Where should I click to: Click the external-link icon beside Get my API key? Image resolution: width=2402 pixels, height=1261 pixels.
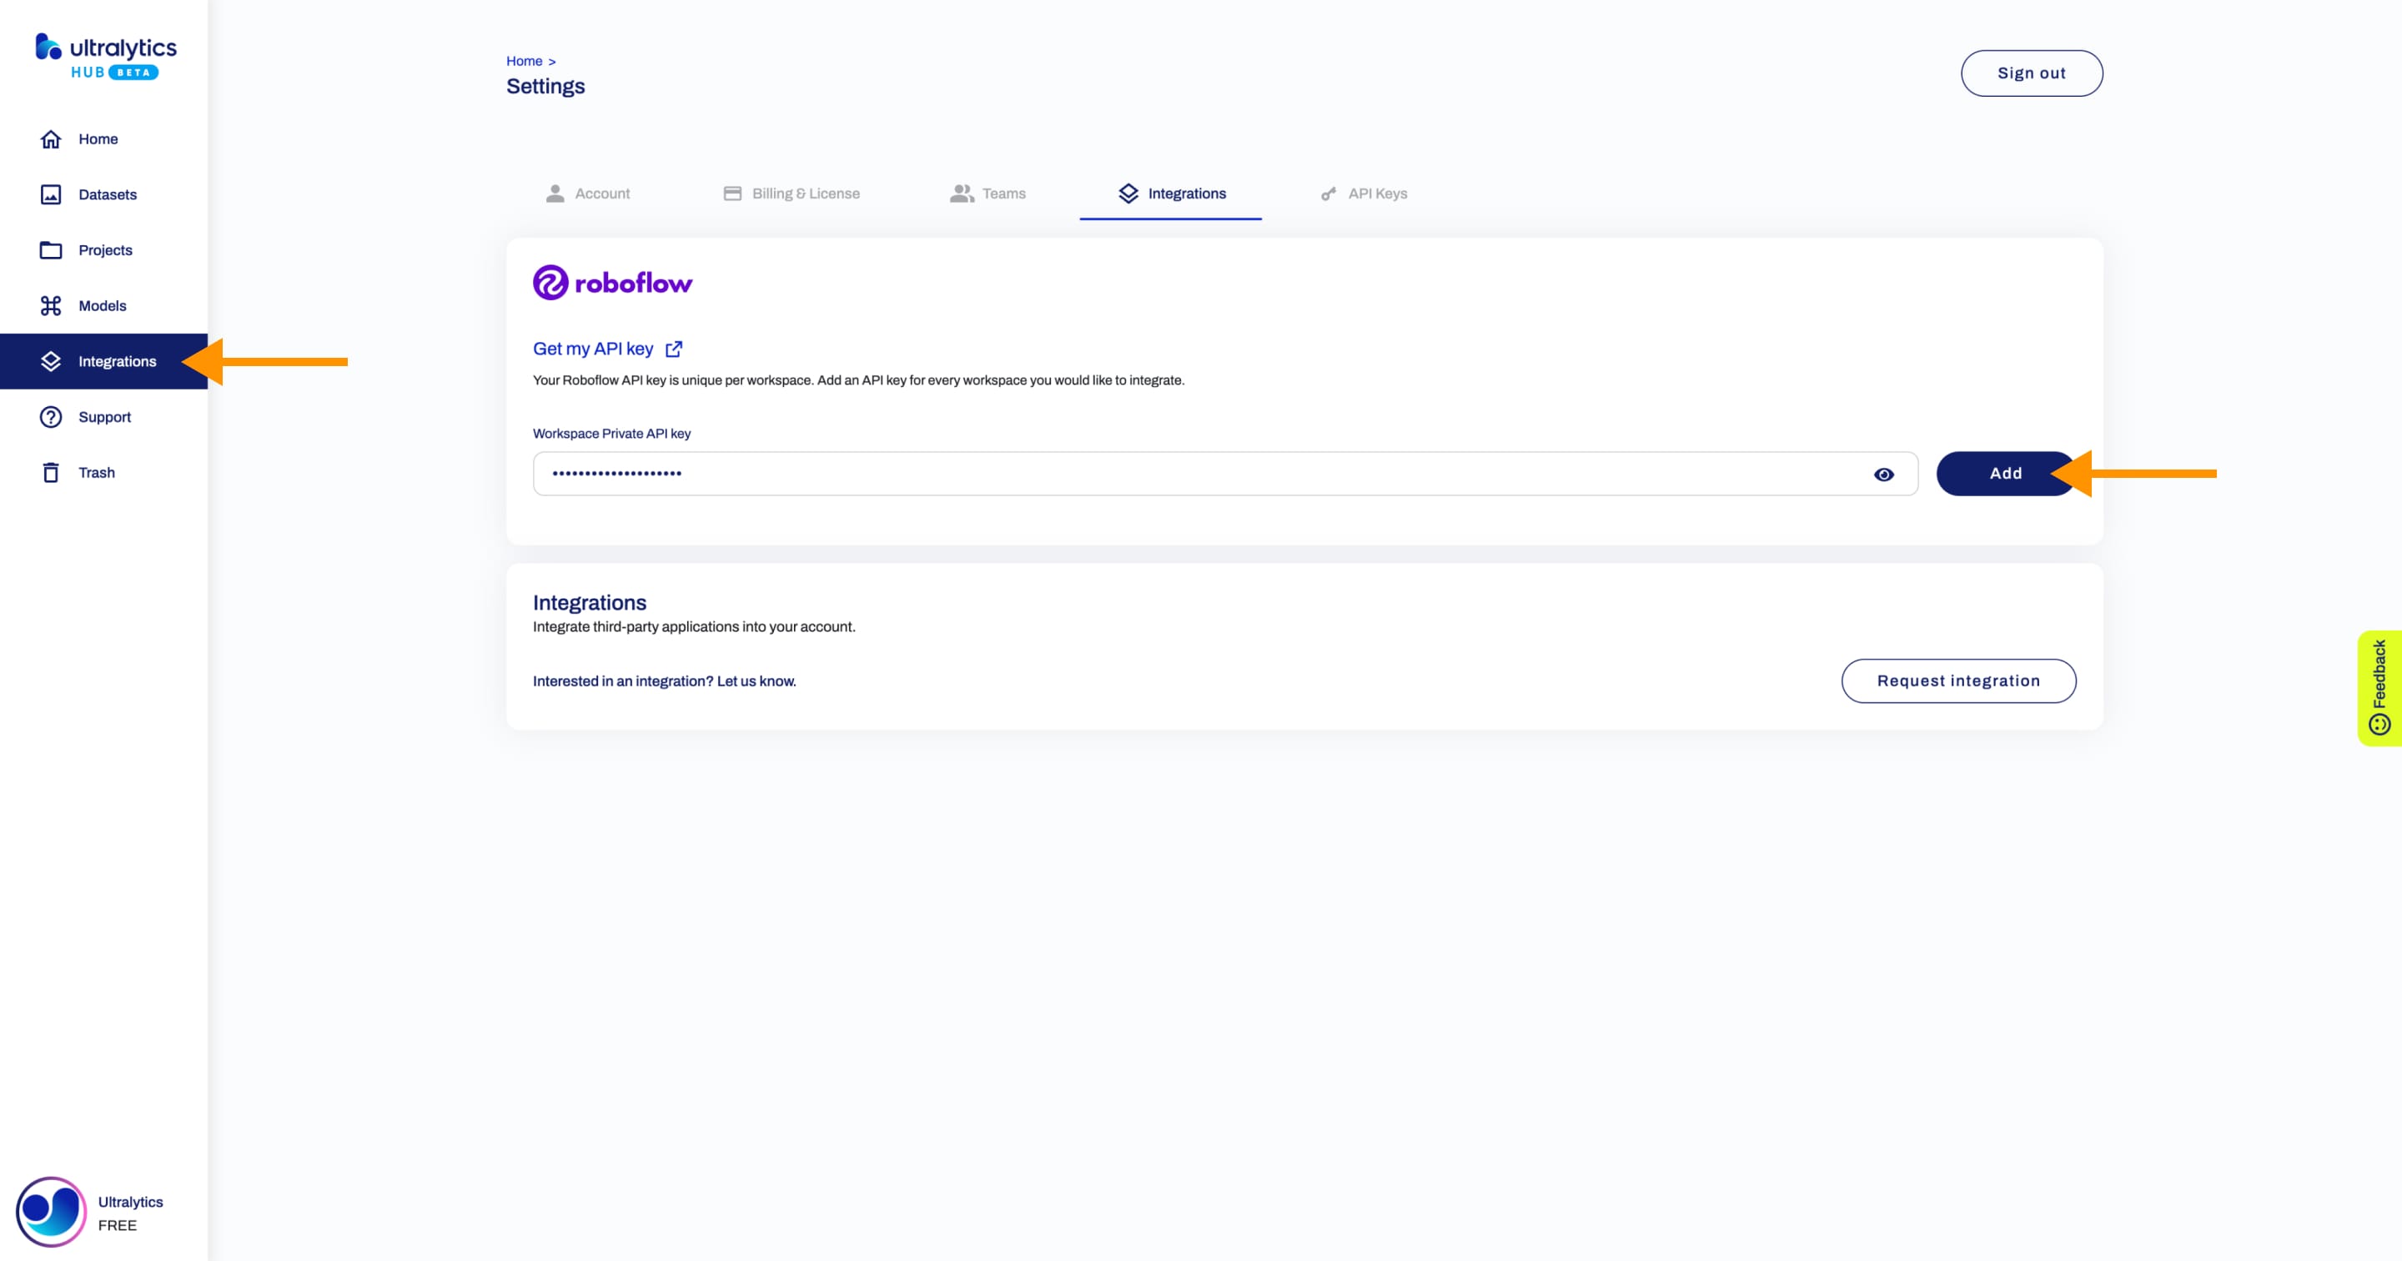(x=673, y=349)
